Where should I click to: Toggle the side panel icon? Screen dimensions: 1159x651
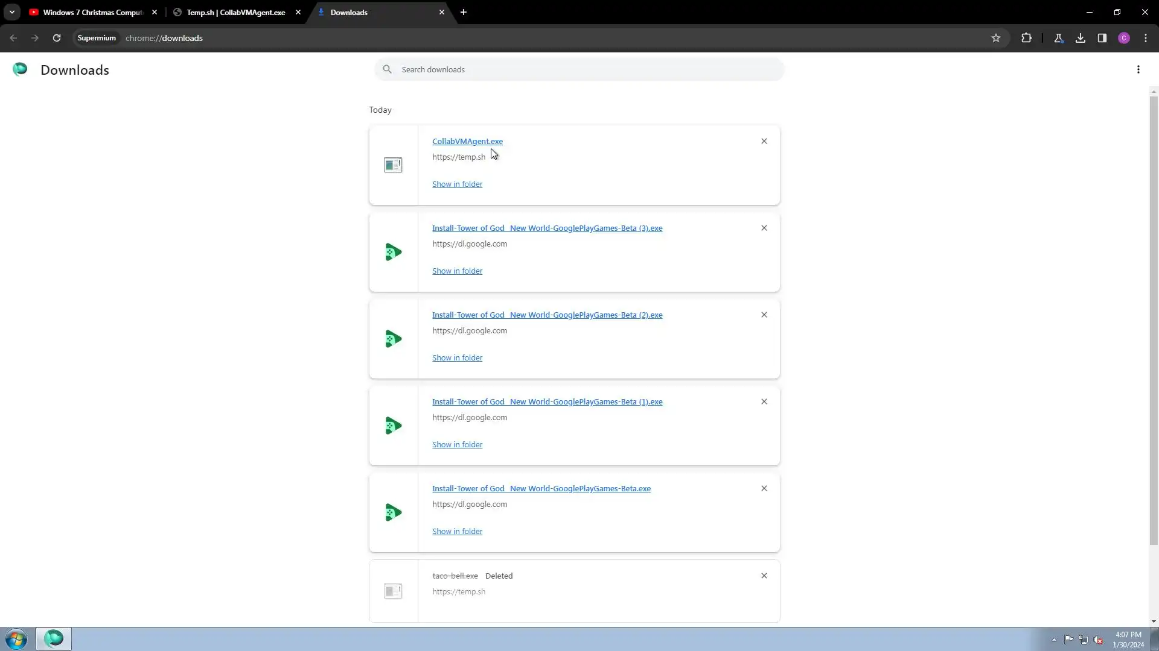pyautogui.click(x=1102, y=38)
